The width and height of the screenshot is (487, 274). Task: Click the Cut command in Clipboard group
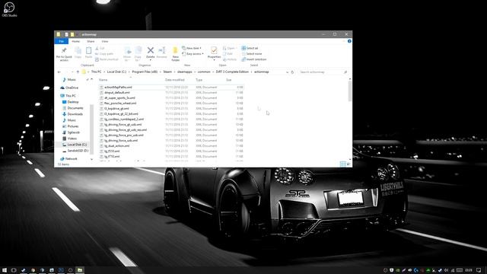pyautogui.click(x=100, y=48)
